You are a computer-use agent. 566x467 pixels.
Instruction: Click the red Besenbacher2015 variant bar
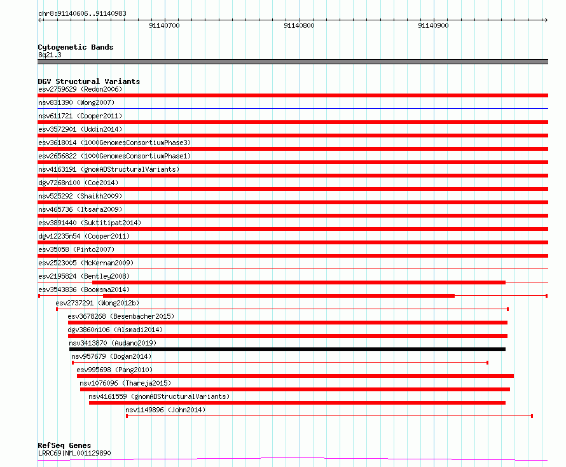287,323
